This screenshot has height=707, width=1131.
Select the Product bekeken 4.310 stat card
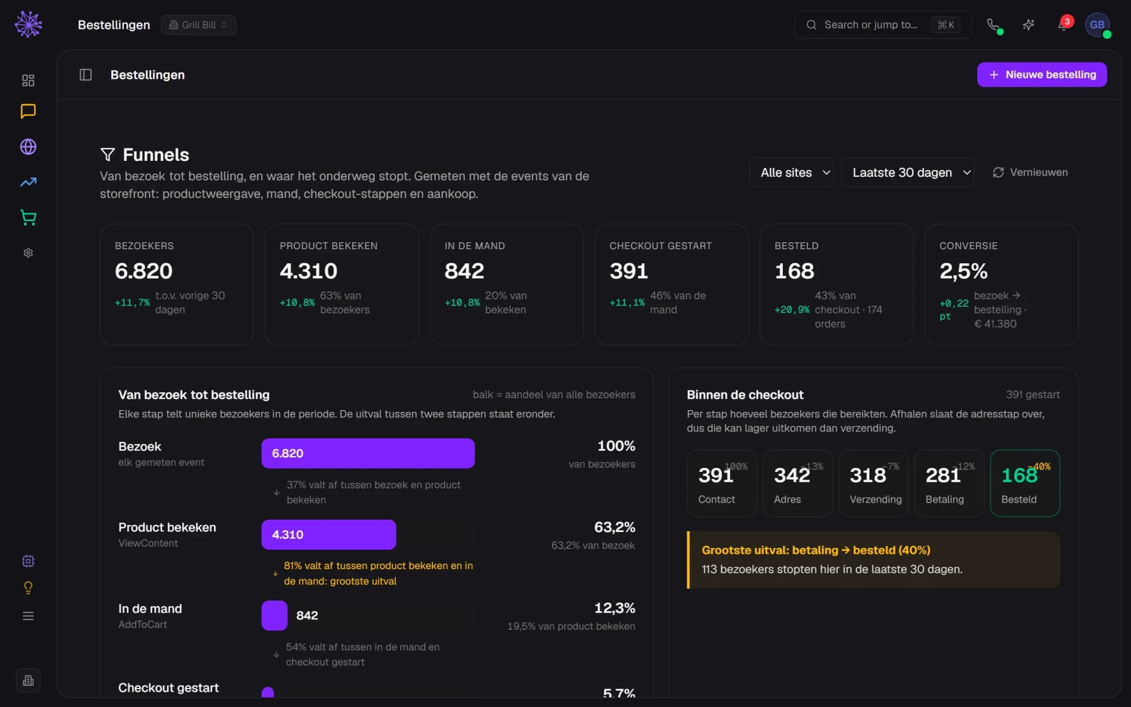coord(342,285)
